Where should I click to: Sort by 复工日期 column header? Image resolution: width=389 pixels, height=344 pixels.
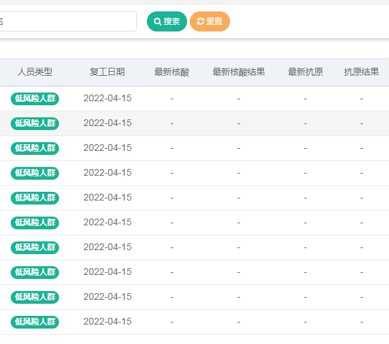coord(107,72)
